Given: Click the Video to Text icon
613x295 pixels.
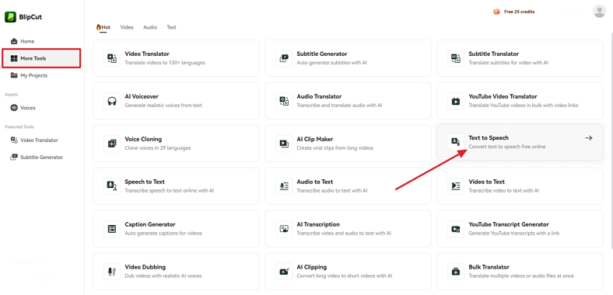Looking at the screenshot, I should coord(456,186).
